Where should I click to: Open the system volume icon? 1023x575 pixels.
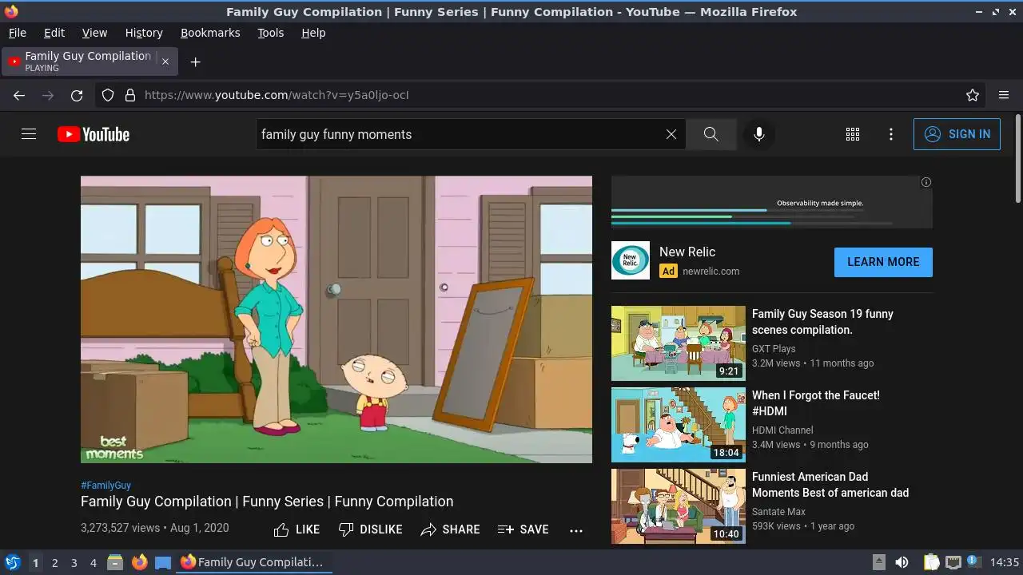tap(902, 562)
